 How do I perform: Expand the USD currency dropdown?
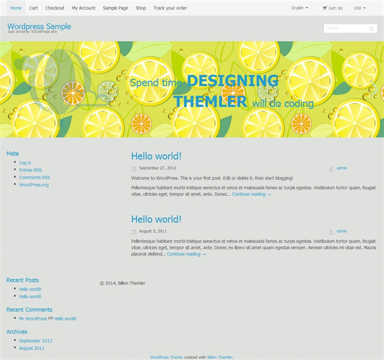point(360,8)
